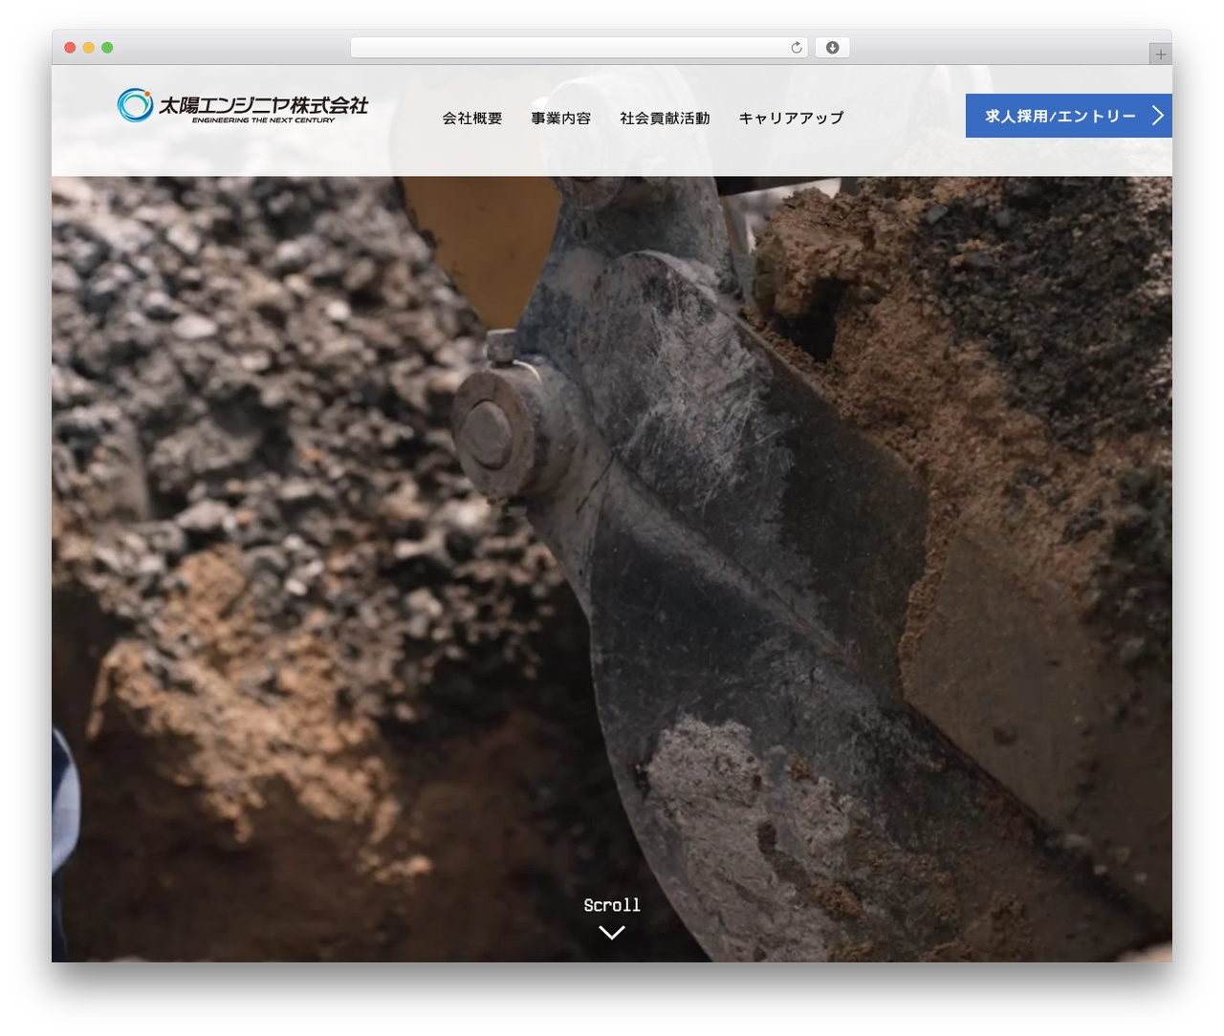
Task: Close the browser window with red button
Action: 70,48
